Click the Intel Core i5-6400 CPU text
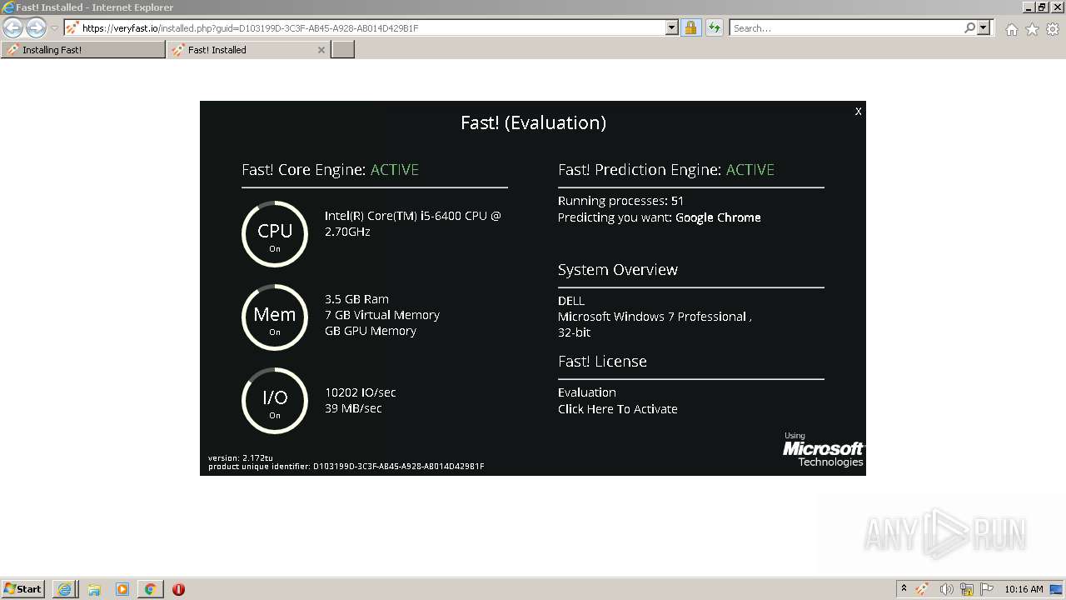The height and width of the screenshot is (600, 1066). [413, 224]
